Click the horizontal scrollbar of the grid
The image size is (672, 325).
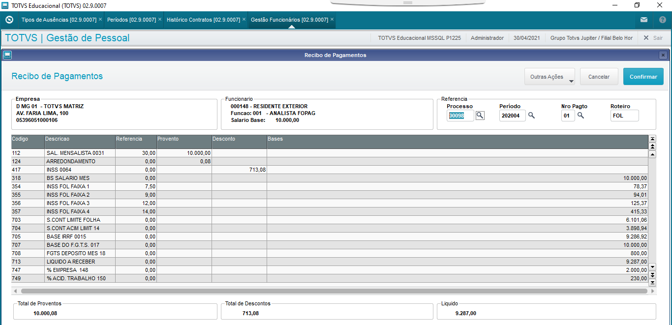click(x=334, y=291)
